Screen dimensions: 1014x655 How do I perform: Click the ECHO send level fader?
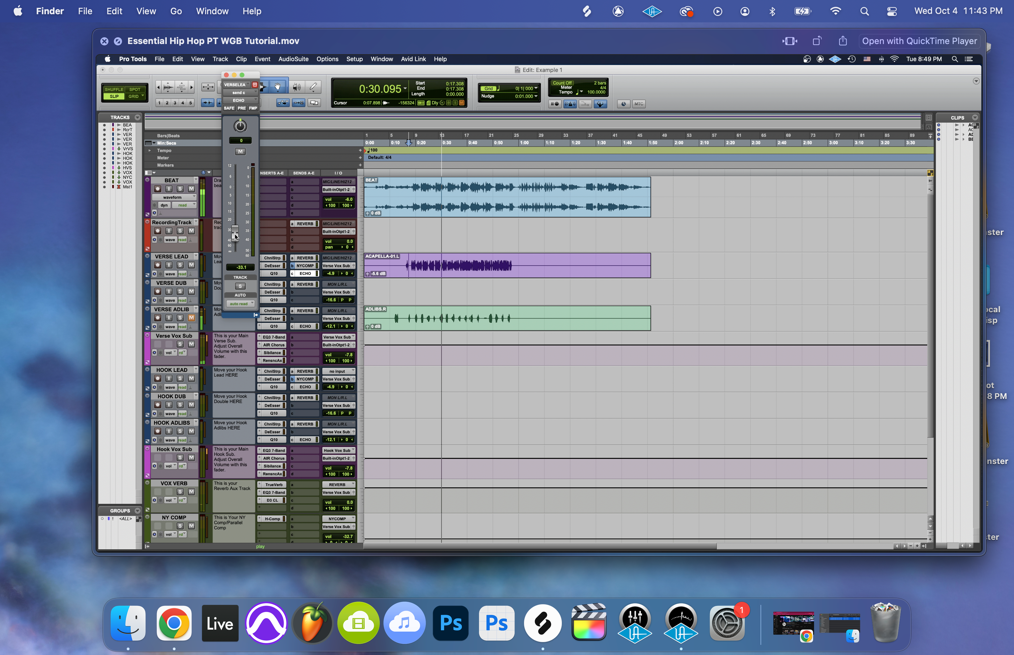pos(235,233)
